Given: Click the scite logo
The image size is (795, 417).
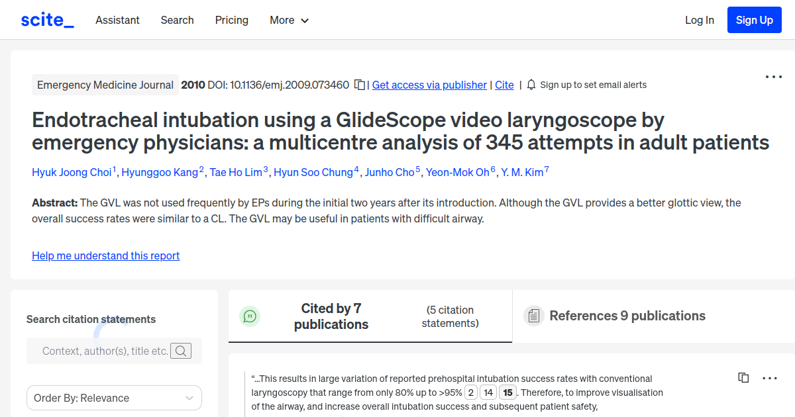Looking at the screenshot, I should point(46,19).
